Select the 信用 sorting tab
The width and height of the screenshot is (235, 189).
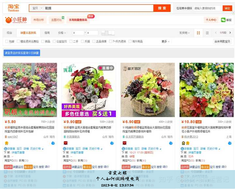pyautogui.click(x=47, y=33)
